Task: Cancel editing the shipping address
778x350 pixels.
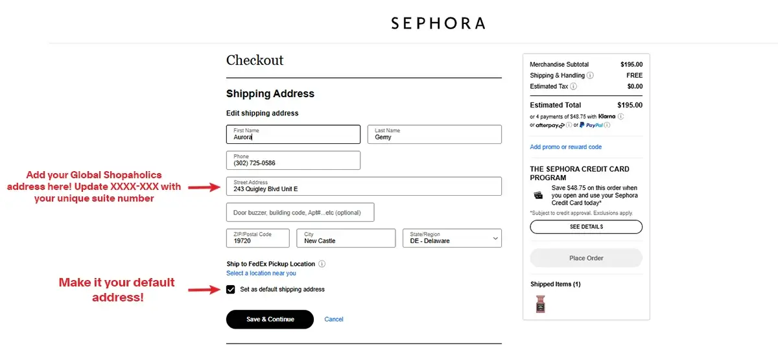Action: pos(334,319)
